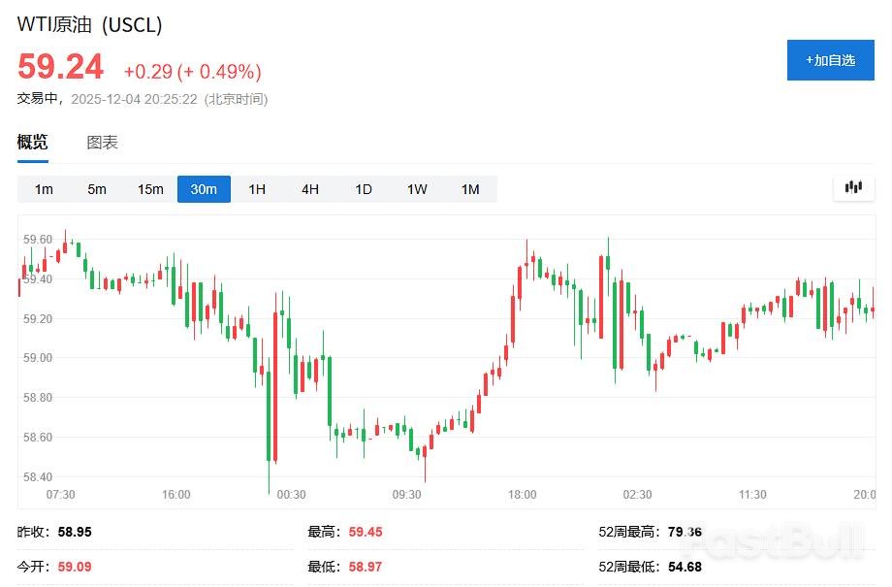This screenshot has height=587, width=892.
Task: Switch to the 1W timeframe
Action: [x=416, y=189]
